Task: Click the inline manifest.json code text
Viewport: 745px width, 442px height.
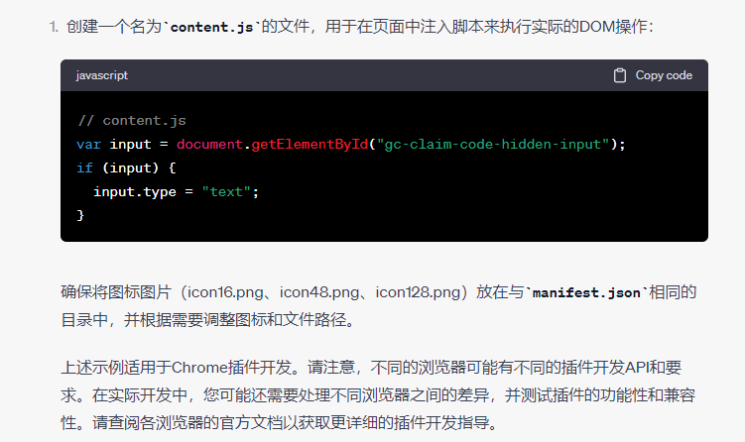Action: [586, 292]
